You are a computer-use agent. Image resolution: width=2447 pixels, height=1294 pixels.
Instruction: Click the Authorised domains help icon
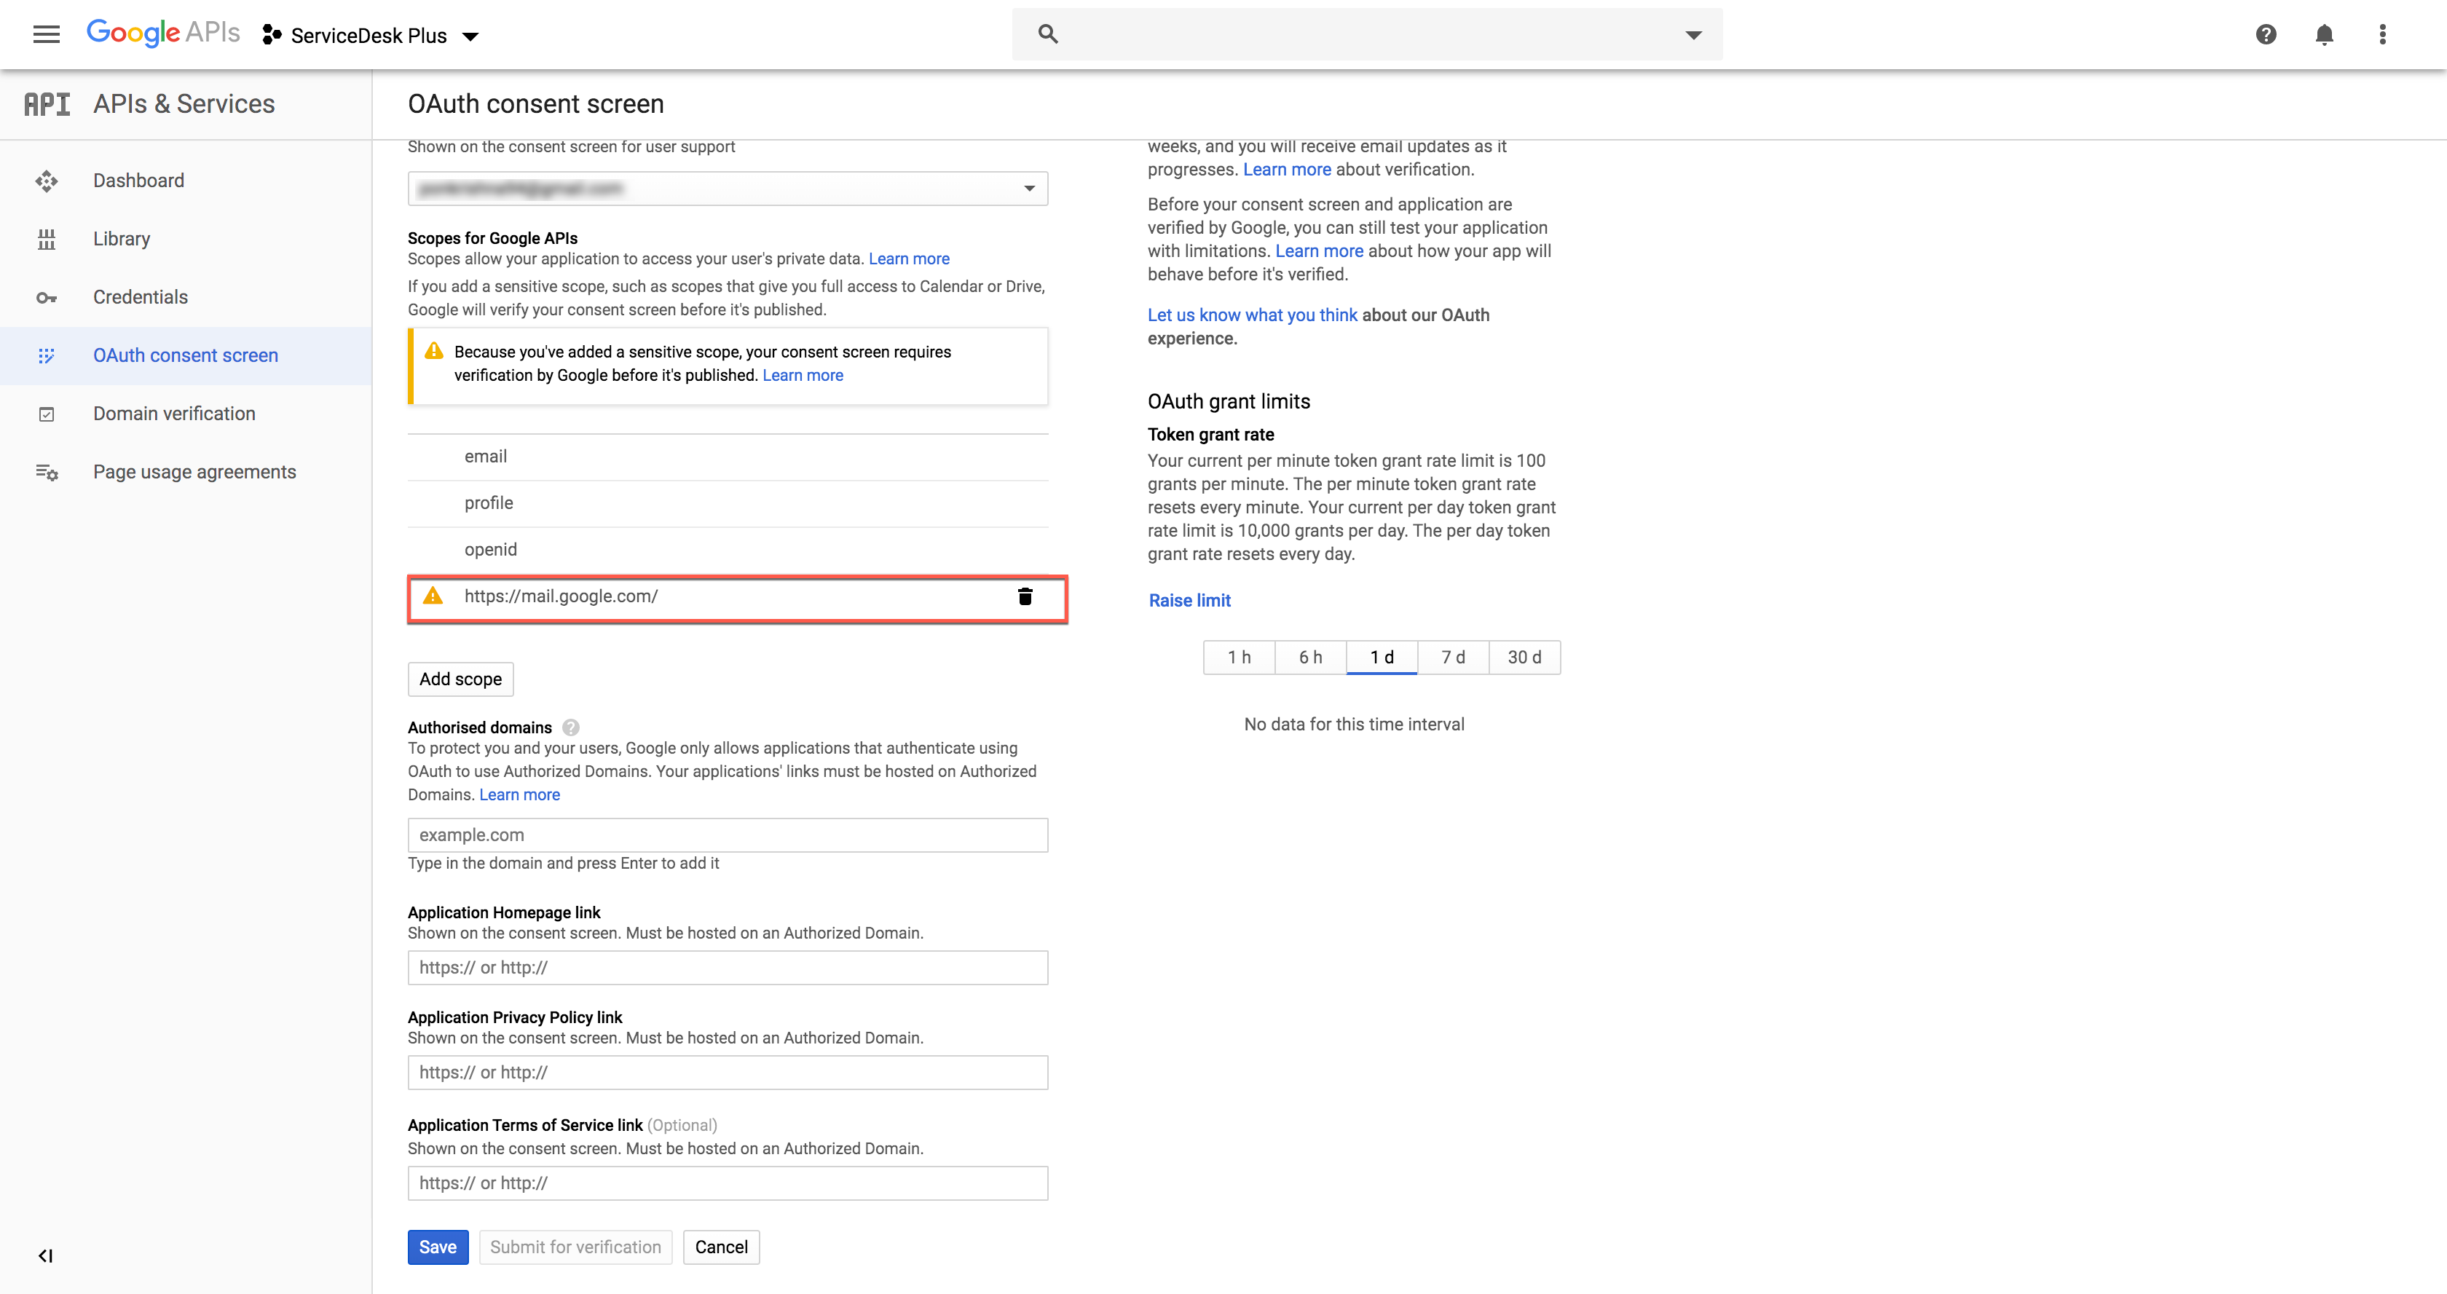coord(571,727)
